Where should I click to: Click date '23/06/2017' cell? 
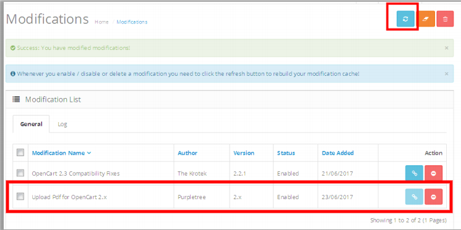tap(337, 197)
